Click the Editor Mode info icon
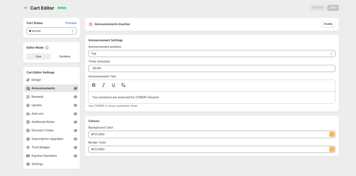Image resolution: width=356 pixels, height=176 pixels. (47, 48)
